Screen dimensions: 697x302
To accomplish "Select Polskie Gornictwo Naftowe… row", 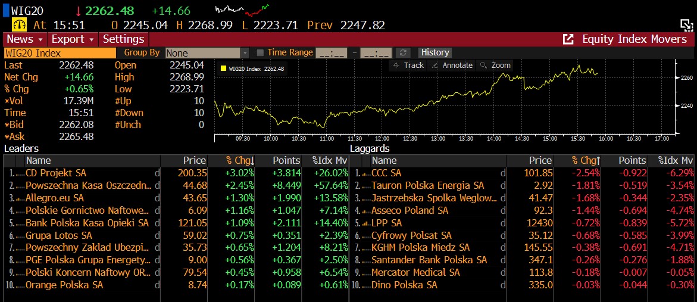I will point(176,210).
